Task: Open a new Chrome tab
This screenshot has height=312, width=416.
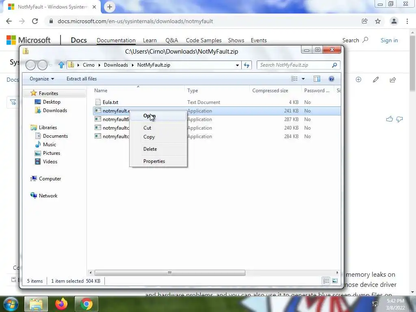Action: 110,7
